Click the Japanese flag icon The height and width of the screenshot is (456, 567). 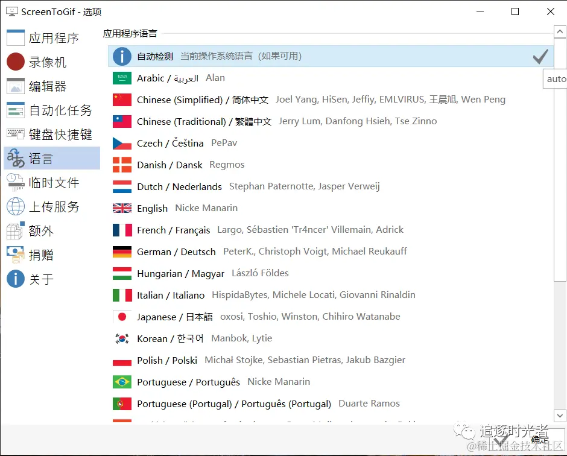click(122, 317)
